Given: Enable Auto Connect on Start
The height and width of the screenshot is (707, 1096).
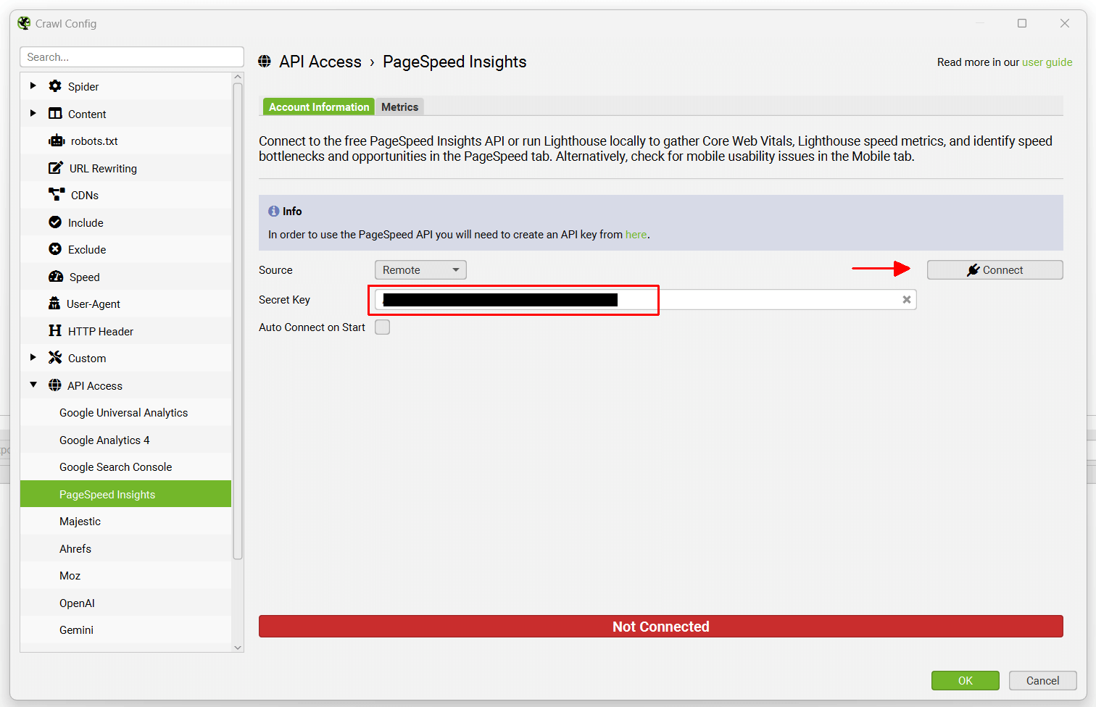Looking at the screenshot, I should (x=382, y=327).
